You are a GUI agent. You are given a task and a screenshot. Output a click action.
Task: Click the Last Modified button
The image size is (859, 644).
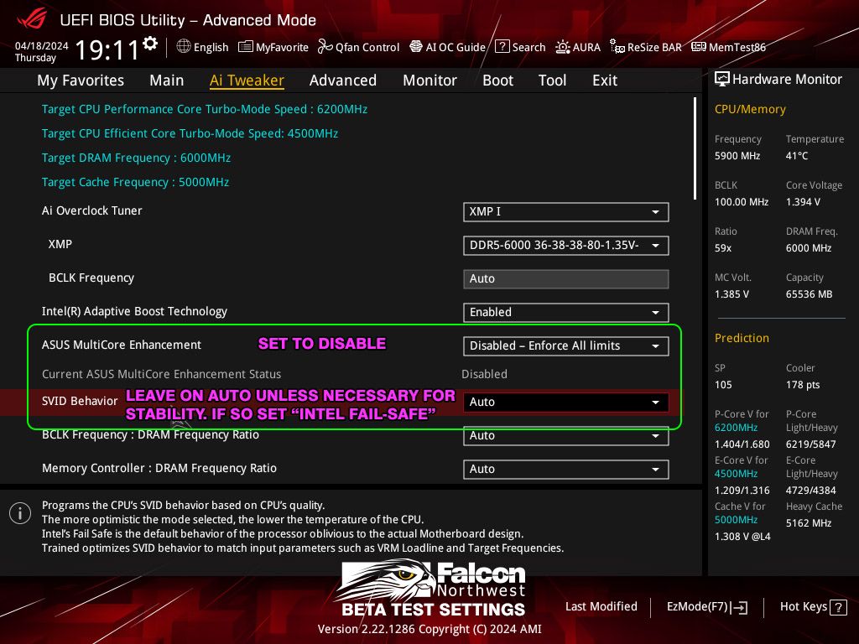pyautogui.click(x=601, y=607)
